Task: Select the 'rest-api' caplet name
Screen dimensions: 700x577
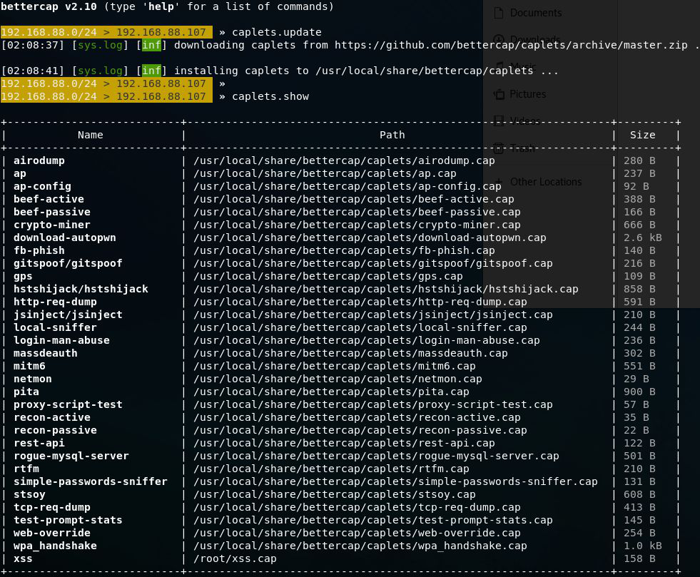Action: pyautogui.click(x=39, y=443)
